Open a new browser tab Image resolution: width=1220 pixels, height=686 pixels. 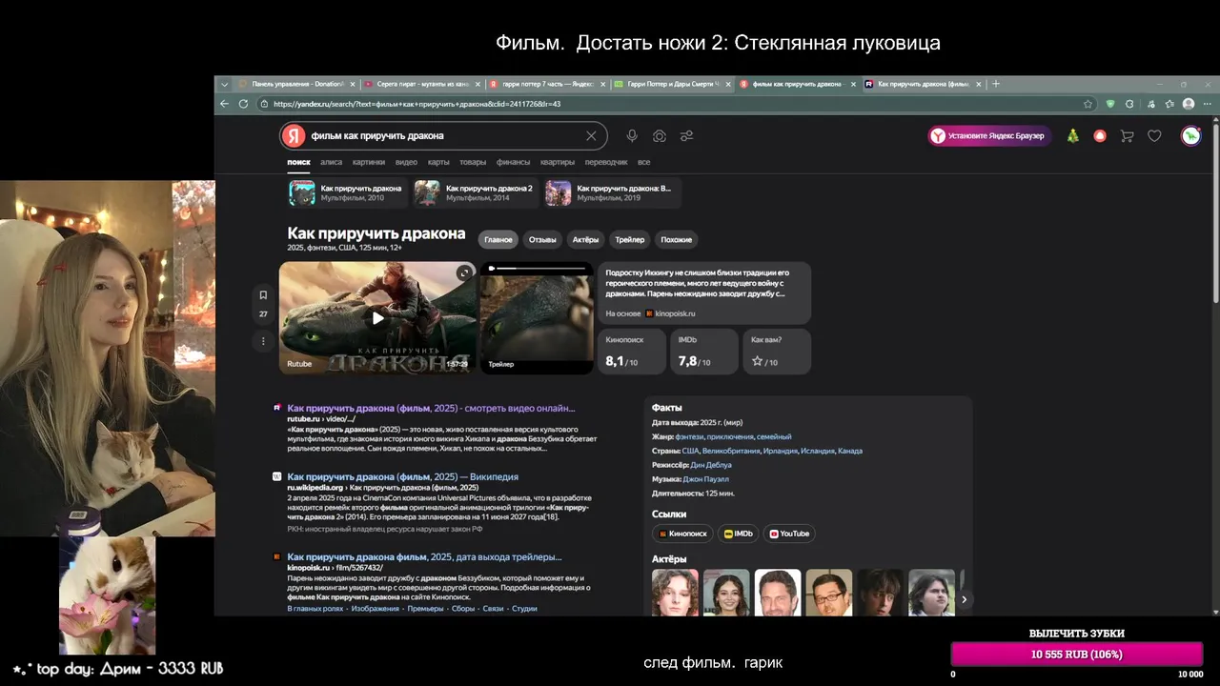tap(996, 84)
